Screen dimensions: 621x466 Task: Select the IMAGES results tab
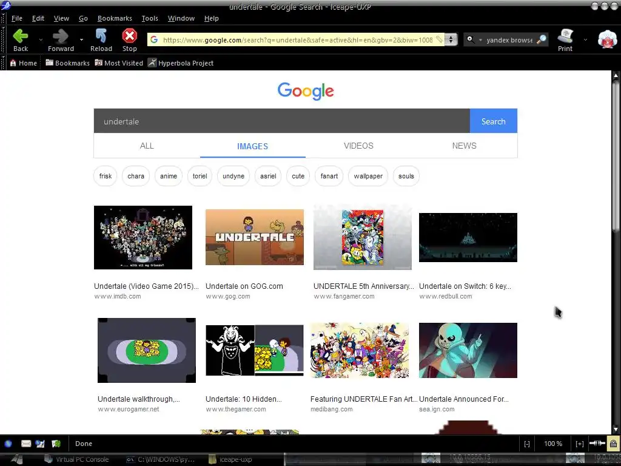tap(253, 146)
